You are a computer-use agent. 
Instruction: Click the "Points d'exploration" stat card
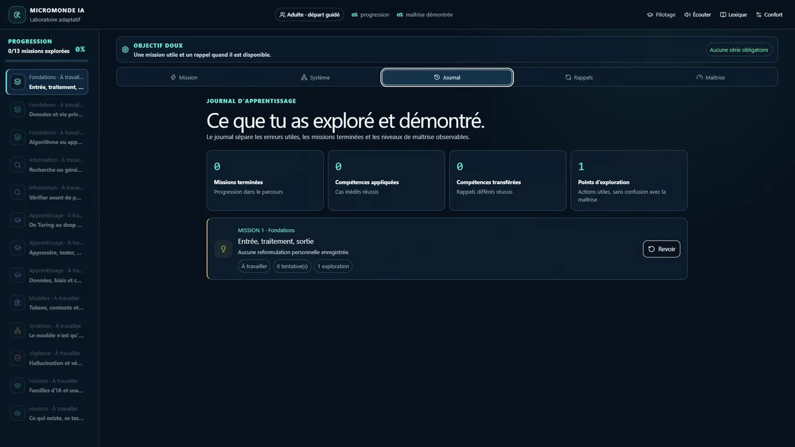coord(629,180)
